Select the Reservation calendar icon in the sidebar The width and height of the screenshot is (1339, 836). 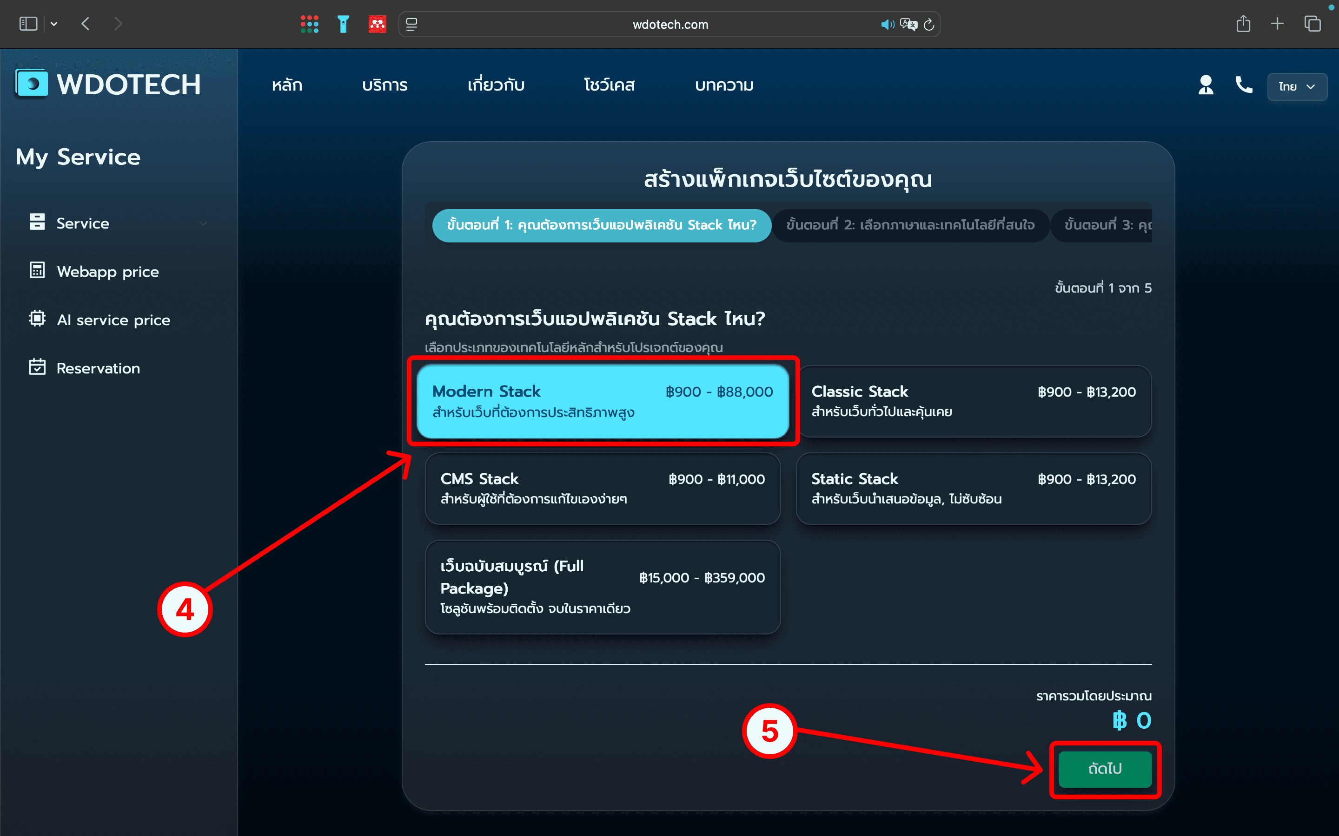tap(37, 367)
